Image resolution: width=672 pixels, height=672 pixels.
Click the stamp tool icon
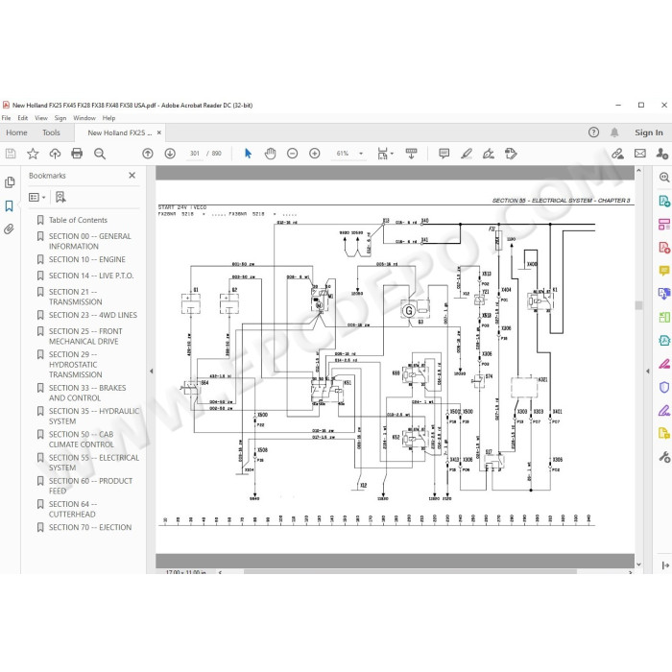pyautogui.click(x=511, y=154)
